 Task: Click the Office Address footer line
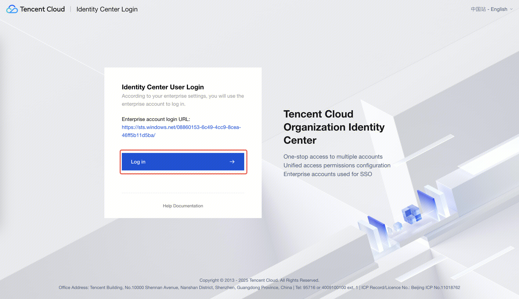pyautogui.click(x=259, y=288)
